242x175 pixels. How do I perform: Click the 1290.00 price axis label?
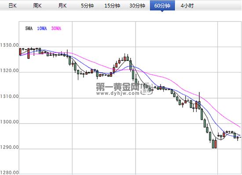tap(9, 147)
